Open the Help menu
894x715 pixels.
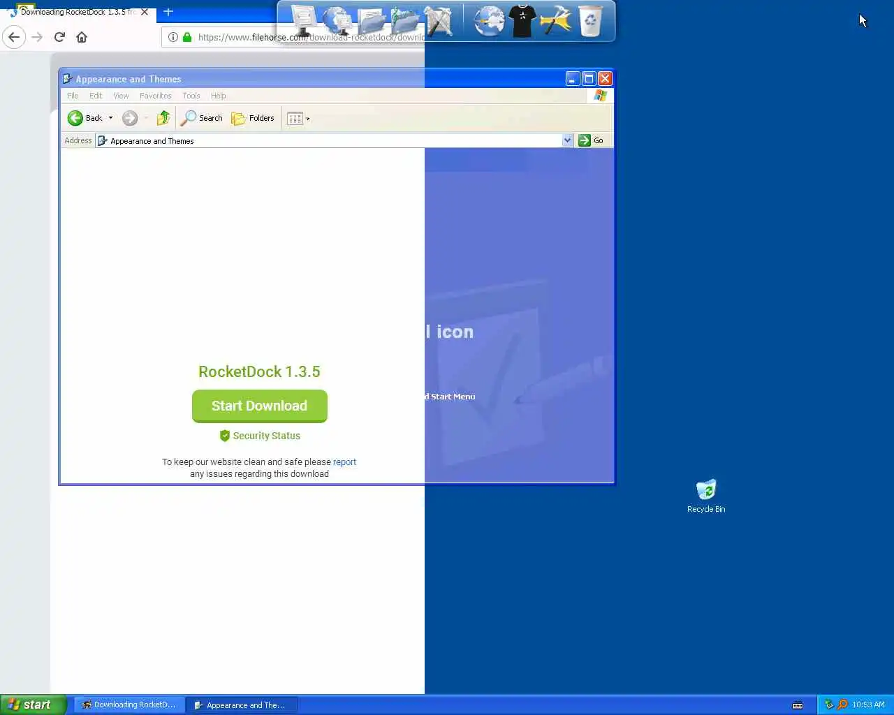[219, 96]
